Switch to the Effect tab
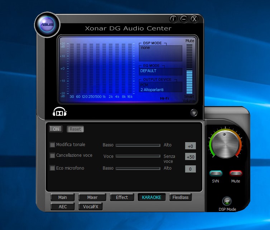270x230 pixels. coord(122,197)
